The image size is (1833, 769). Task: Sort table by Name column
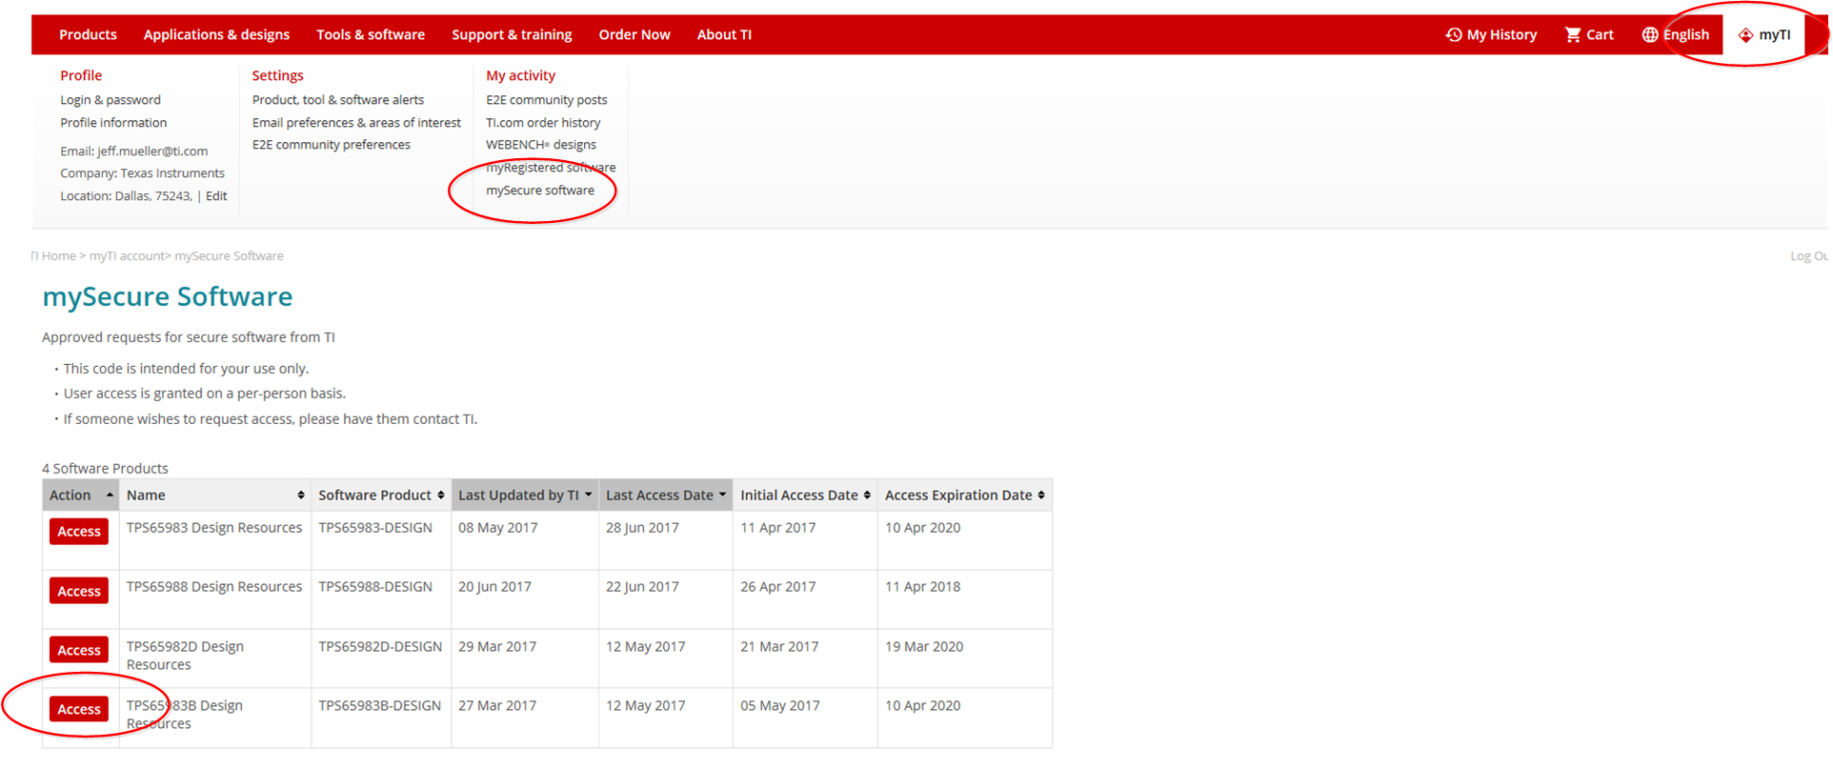215,496
